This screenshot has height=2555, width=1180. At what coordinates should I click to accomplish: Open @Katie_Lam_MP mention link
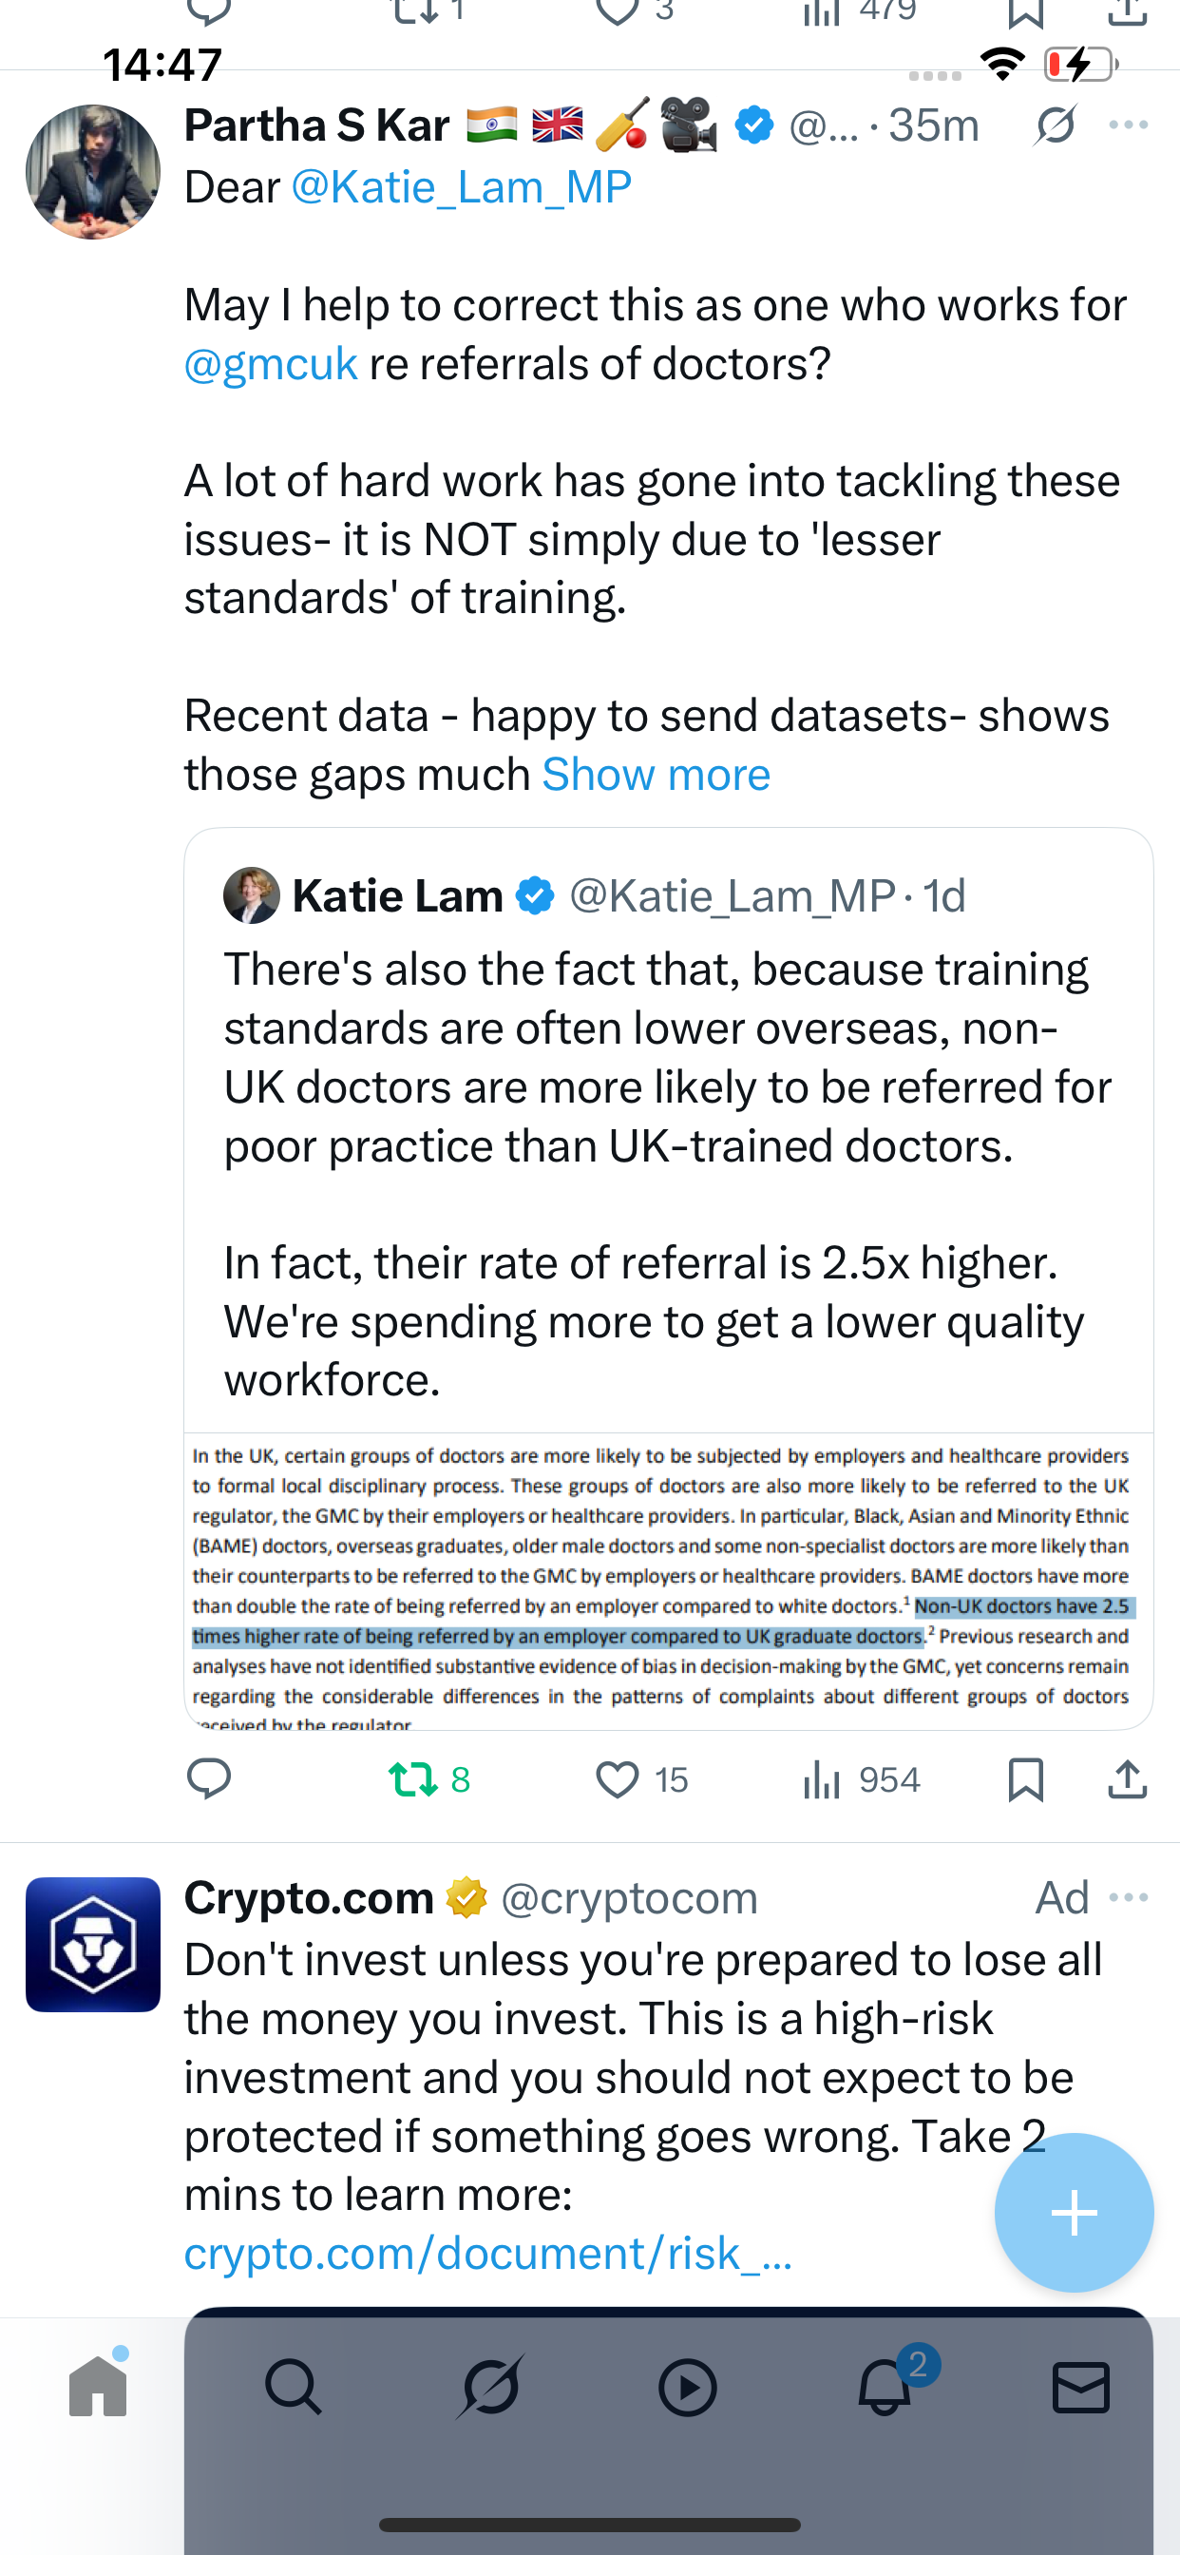461,187
